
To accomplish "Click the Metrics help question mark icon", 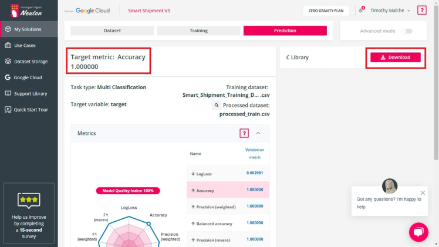I will pos(244,133).
